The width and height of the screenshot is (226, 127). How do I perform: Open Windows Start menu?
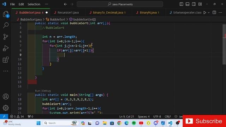pos(38,123)
